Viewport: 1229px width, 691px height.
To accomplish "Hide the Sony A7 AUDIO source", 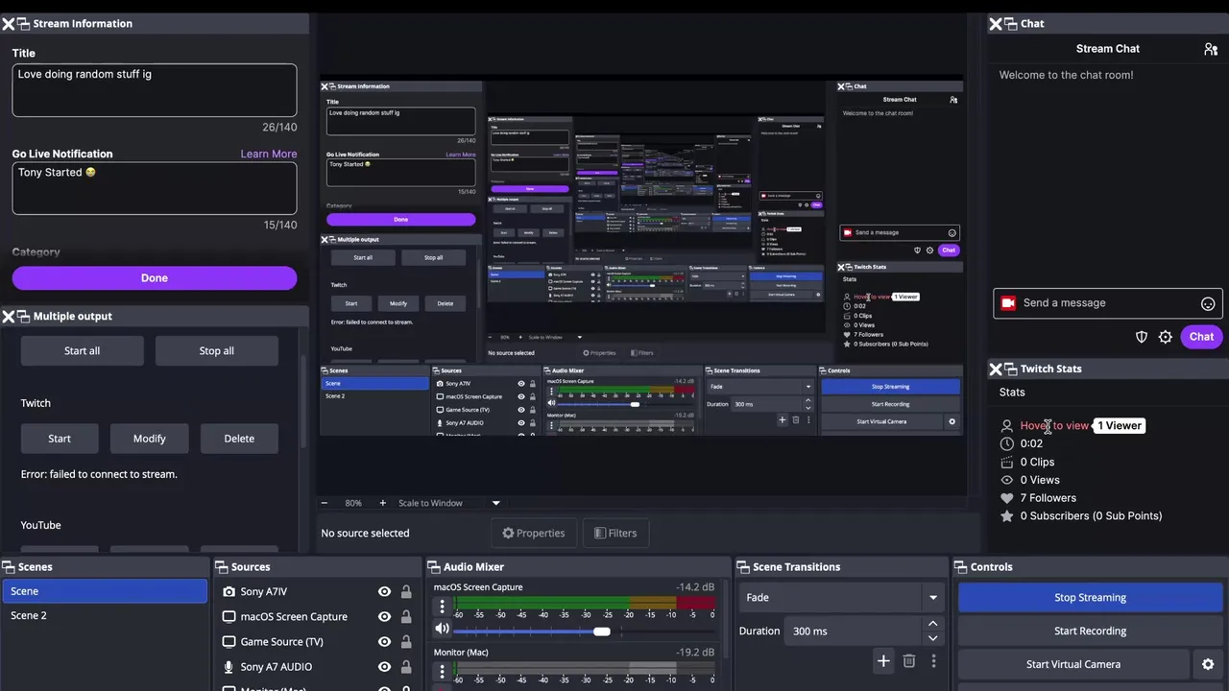I will tap(384, 667).
